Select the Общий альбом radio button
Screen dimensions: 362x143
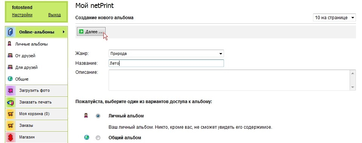coord(98,138)
